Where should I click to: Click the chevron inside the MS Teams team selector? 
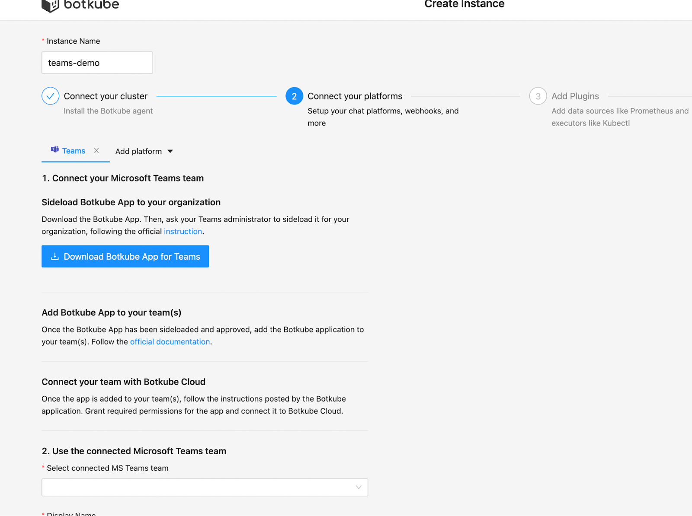[358, 487]
